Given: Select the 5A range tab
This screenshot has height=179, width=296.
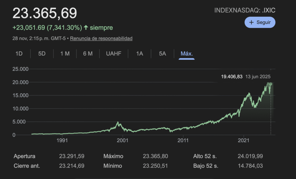Looking at the screenshot, I should (162, 54).
